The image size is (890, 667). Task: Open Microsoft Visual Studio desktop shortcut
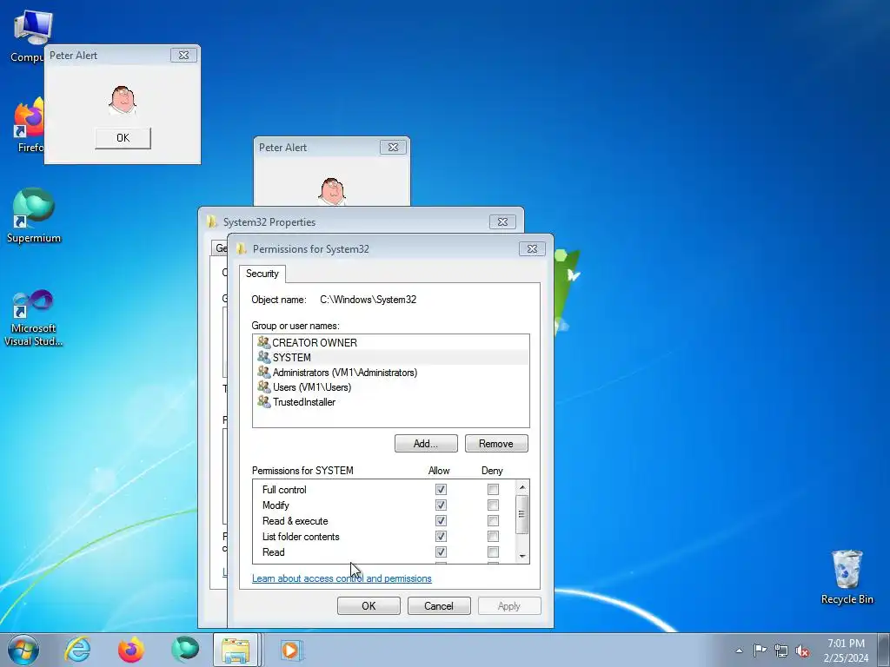click(34, 318)
